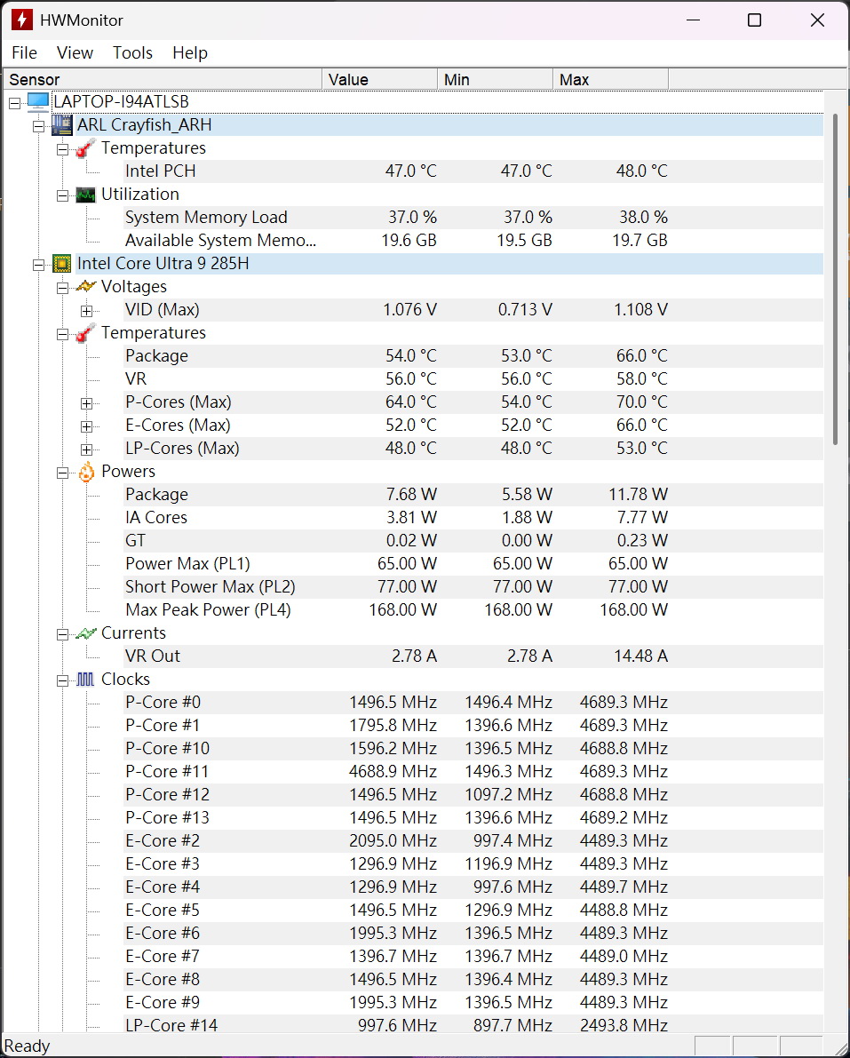Image resolution: width=850 pixels, height=1058 pixels.
Task: Click the HWMonitor red lightning title bar icon
Action: (x=21, y=20)
